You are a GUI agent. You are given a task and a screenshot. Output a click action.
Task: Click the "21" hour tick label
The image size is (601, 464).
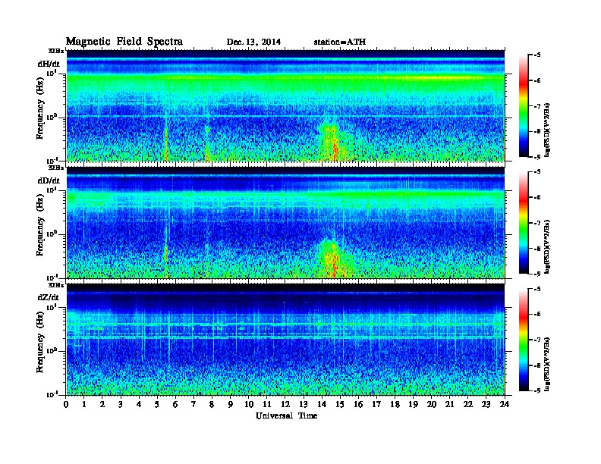pos(449,405)
